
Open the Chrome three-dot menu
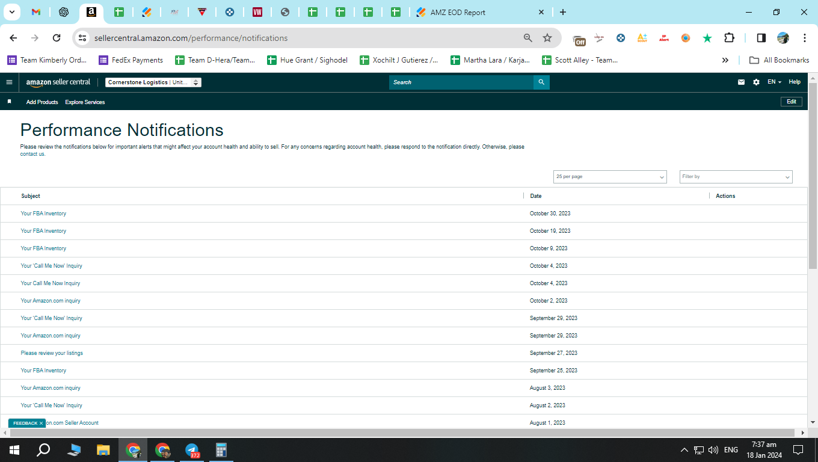[805, 38]
